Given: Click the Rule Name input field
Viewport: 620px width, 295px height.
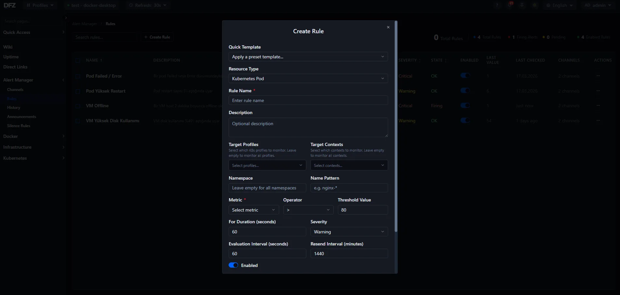Looking at the screenshot, I should tap(308, 100).
